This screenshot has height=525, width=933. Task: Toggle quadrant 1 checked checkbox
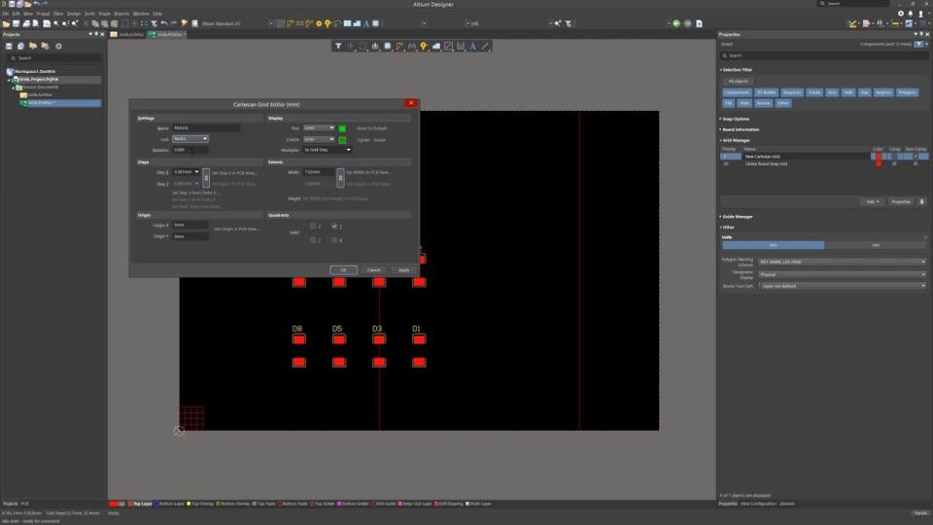pyautogui.click(x=334, y=227)
